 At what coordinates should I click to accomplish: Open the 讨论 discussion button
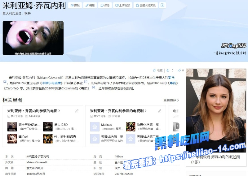(105, 5)
